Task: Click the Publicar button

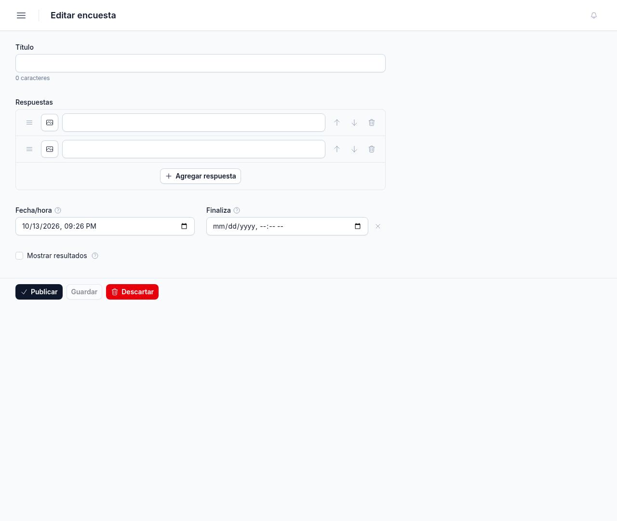Action: (x=39, y=292)
